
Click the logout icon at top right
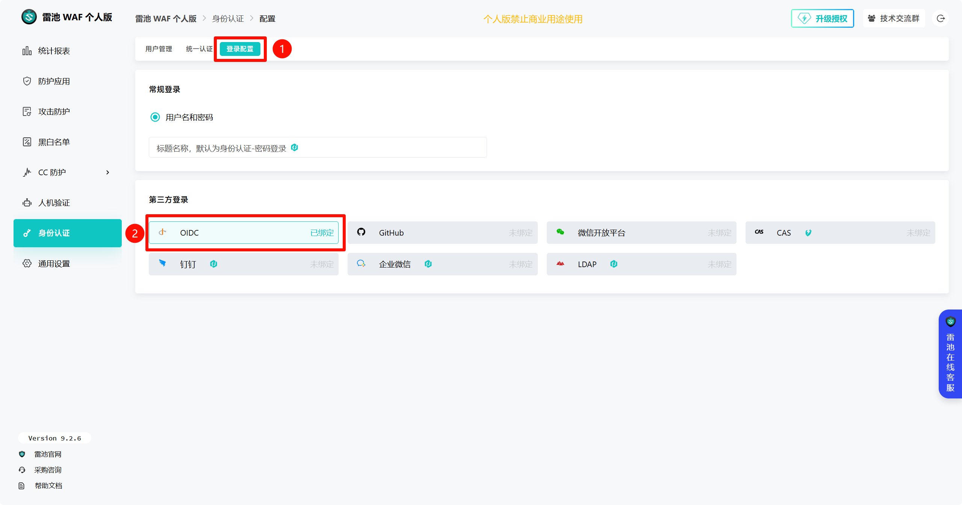point(941,18)
